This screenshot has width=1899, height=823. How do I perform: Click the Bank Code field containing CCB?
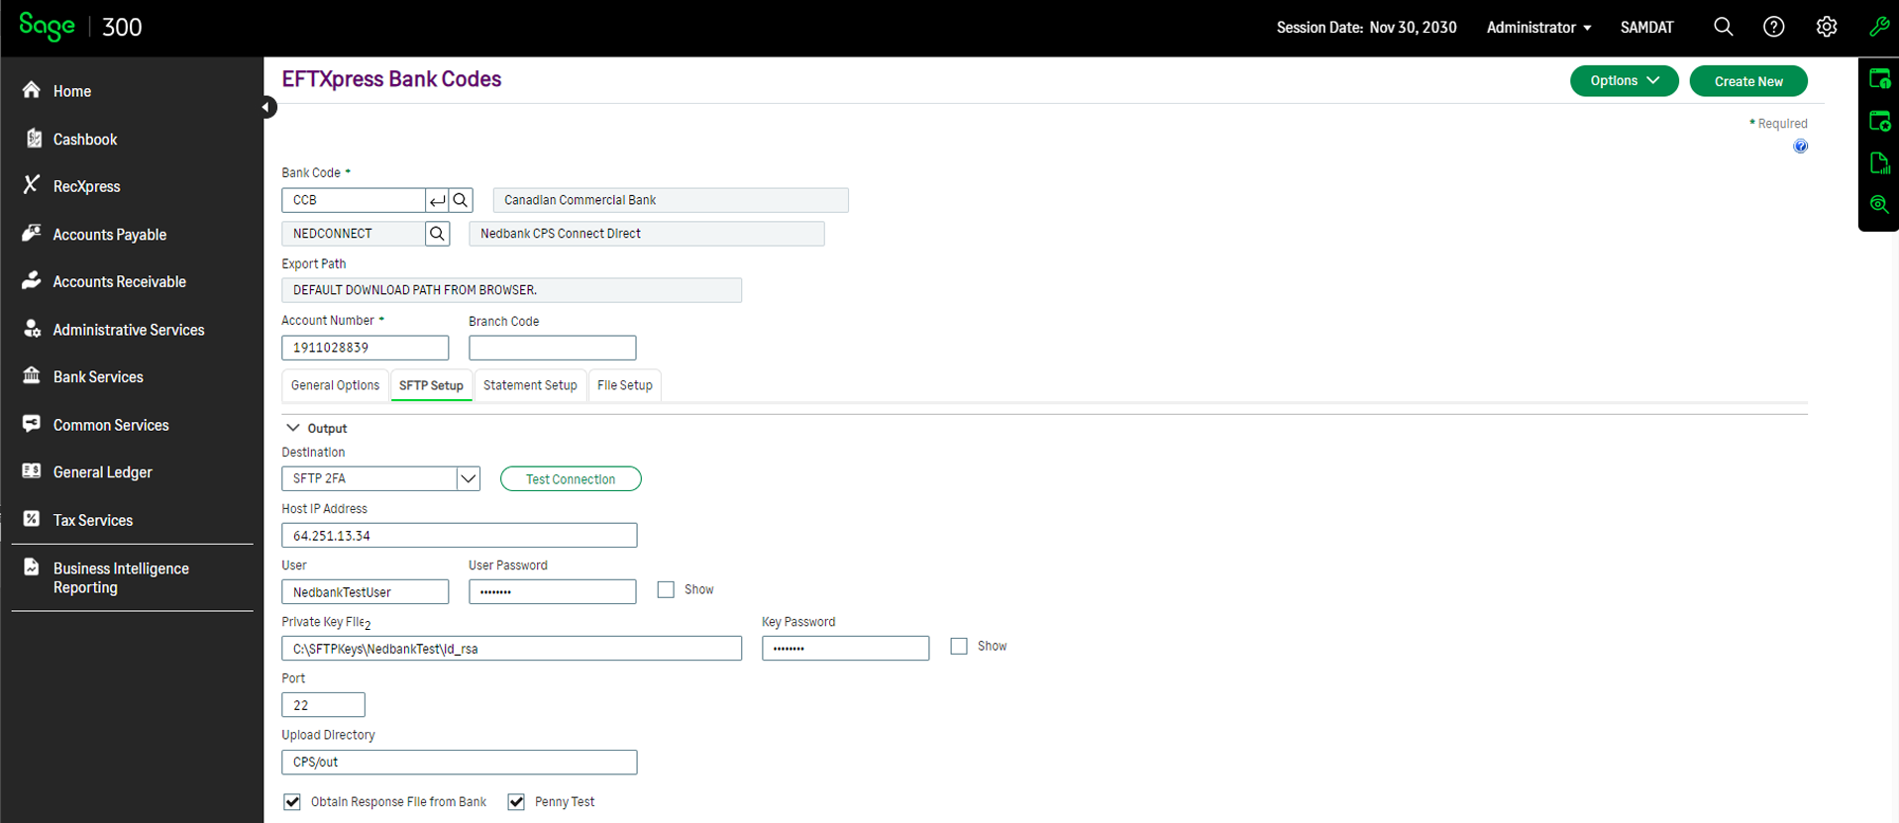tap(354, 200)
